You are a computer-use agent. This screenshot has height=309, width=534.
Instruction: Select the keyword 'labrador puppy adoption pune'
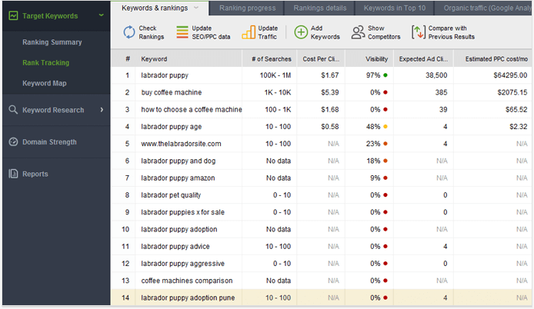tap(188, 297)
